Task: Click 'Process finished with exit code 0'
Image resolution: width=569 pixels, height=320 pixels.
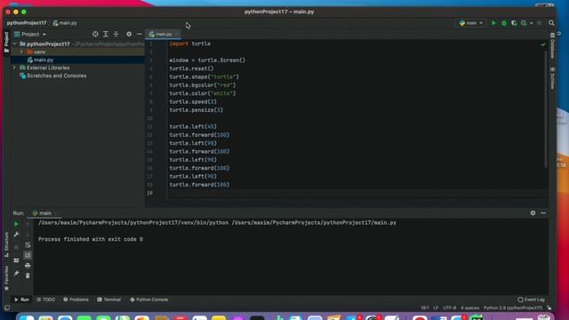Action: 91,239
